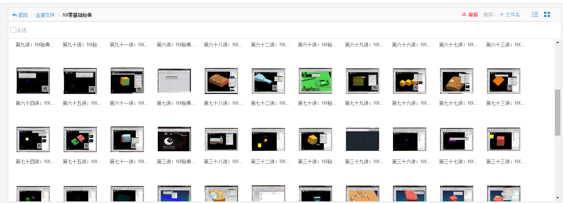The width and height of the screenshot is (563, 203).
Task: Open the 第六十四讲 video thumbnail
Action: (33, 81)
